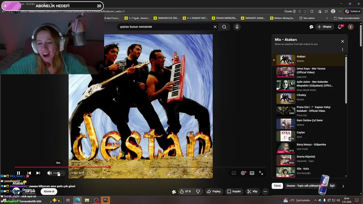
Task: Skip to the next video
Action: pos(38,173)
